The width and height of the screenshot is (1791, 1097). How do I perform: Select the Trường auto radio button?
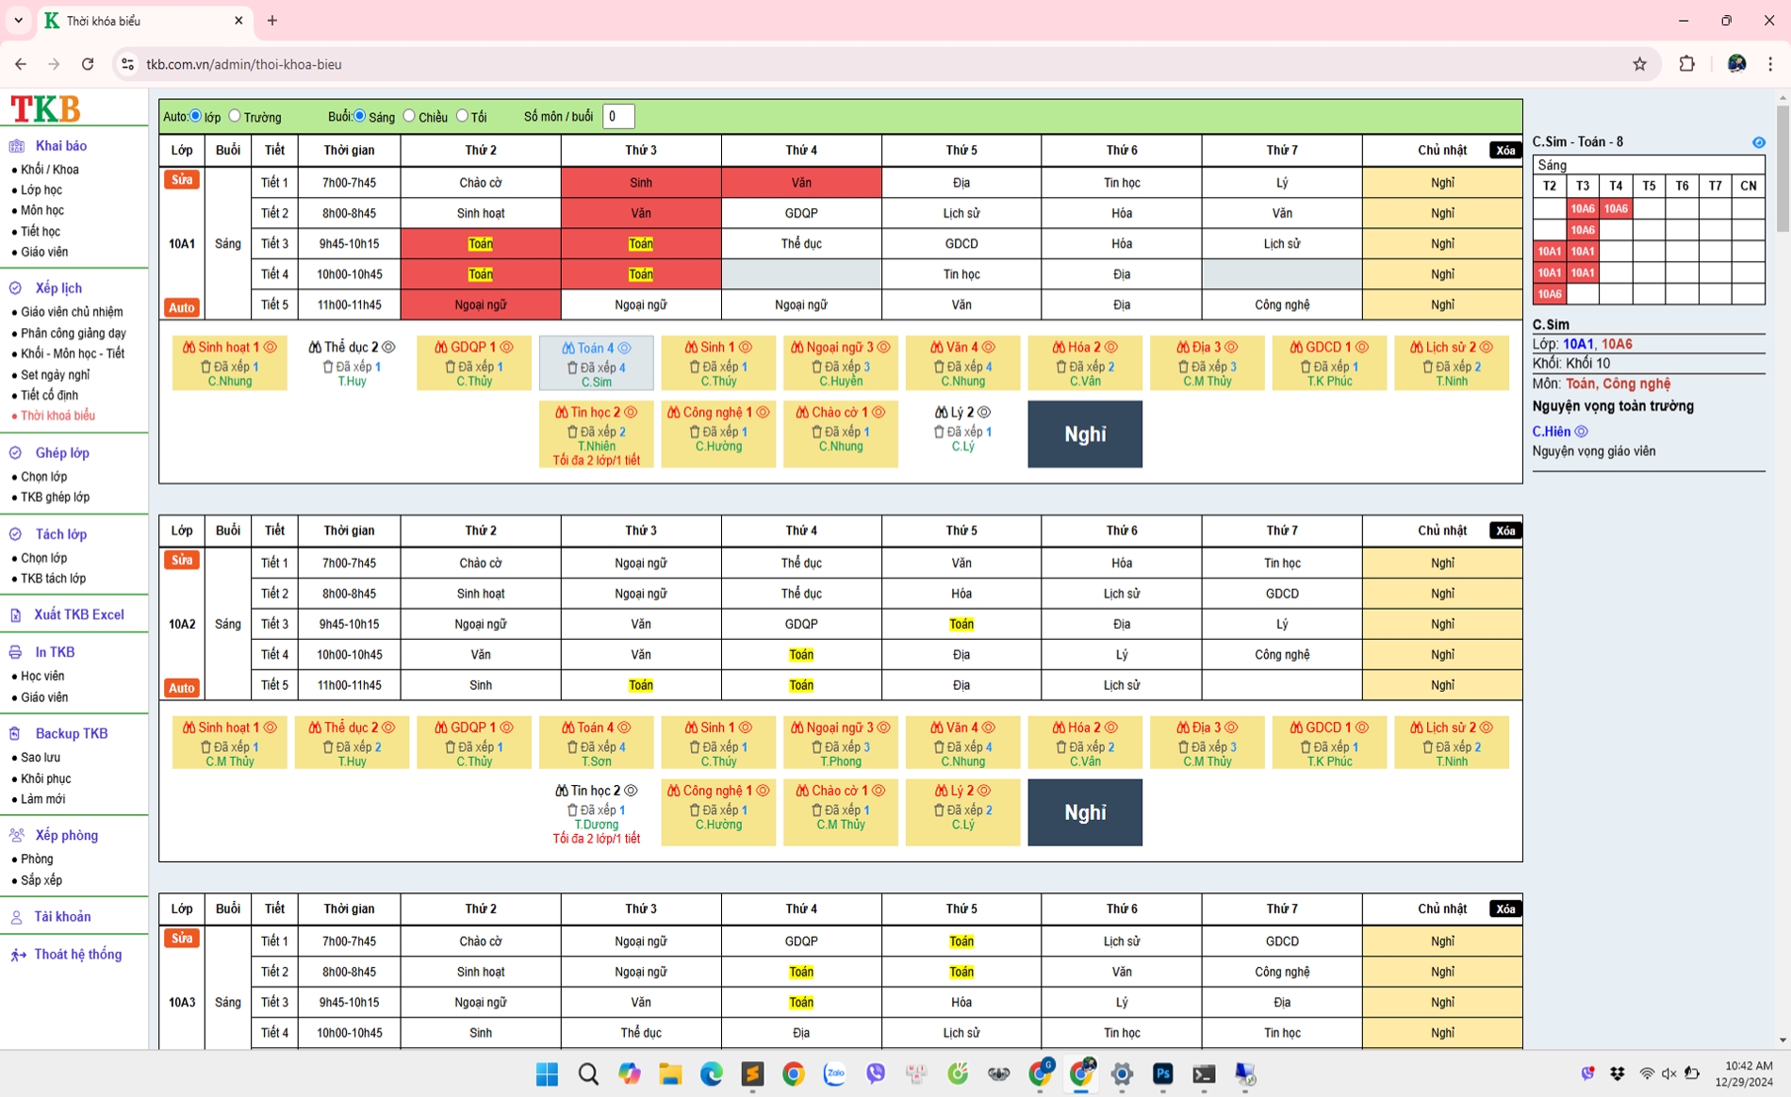click(x=235, y=116)
